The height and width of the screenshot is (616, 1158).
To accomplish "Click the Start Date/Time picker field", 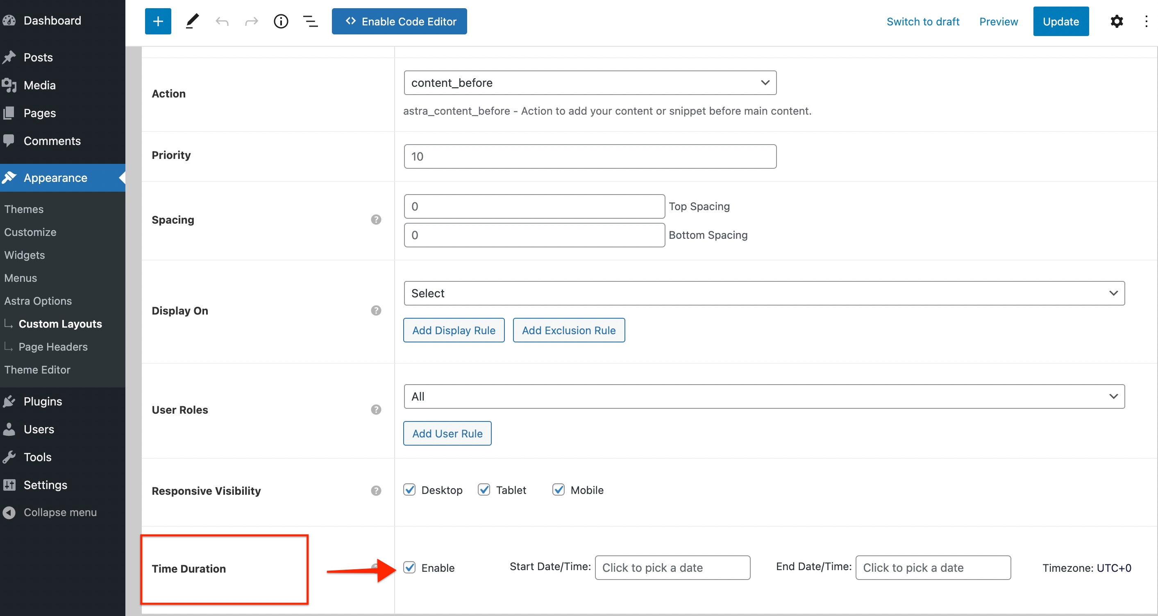I will tap(672, 568).
